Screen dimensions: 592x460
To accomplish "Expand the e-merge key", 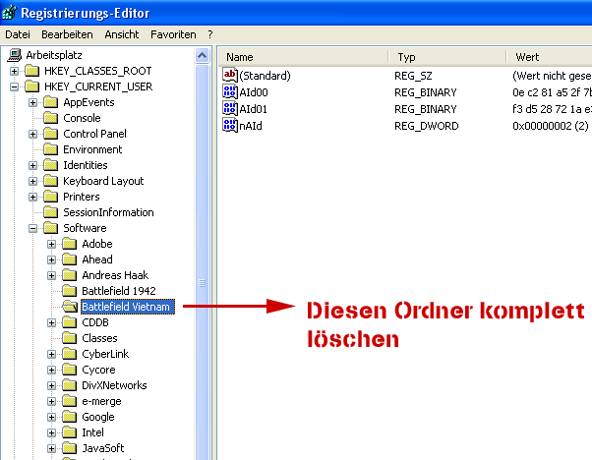I will [52, 401].
